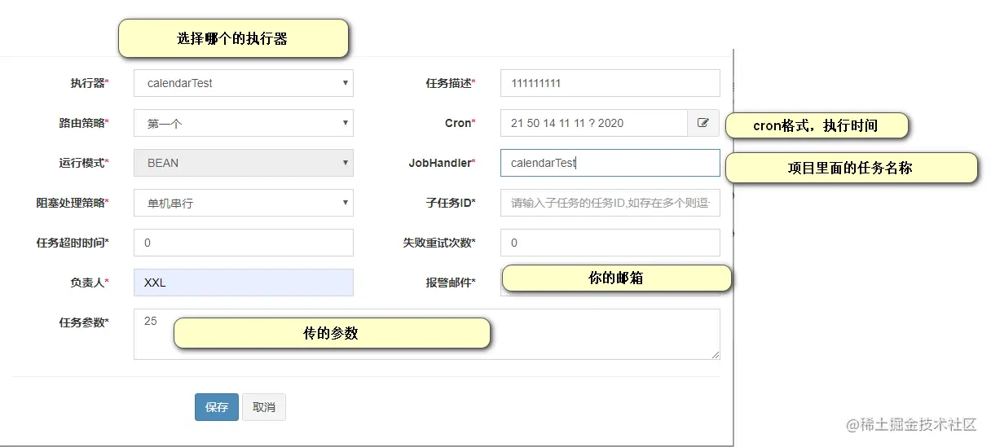
Task: Click the 负责人 input with XXL
Action: 244,283
